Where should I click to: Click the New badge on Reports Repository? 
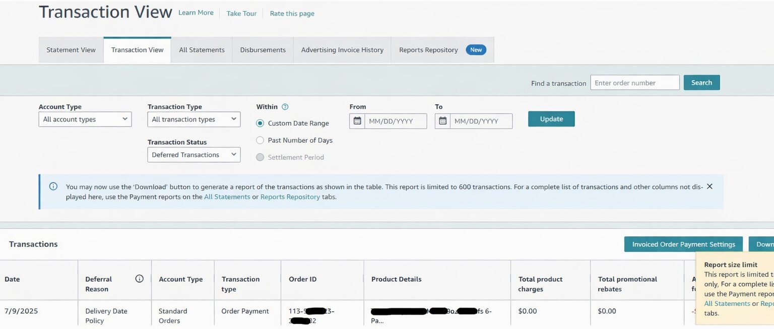[x=476, y=50]
